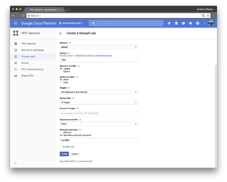
Task: View notifications badge showing 4
Action: tap(198, 23)
